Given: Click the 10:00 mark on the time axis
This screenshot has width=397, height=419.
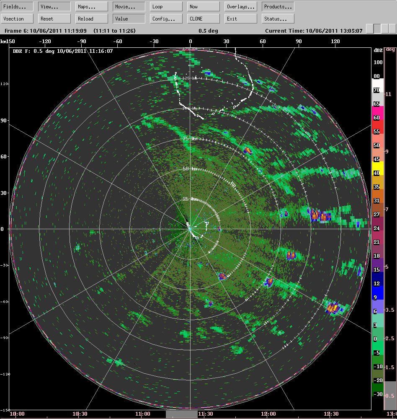Looking at the screenshot, I should click(x=17, y=414).
